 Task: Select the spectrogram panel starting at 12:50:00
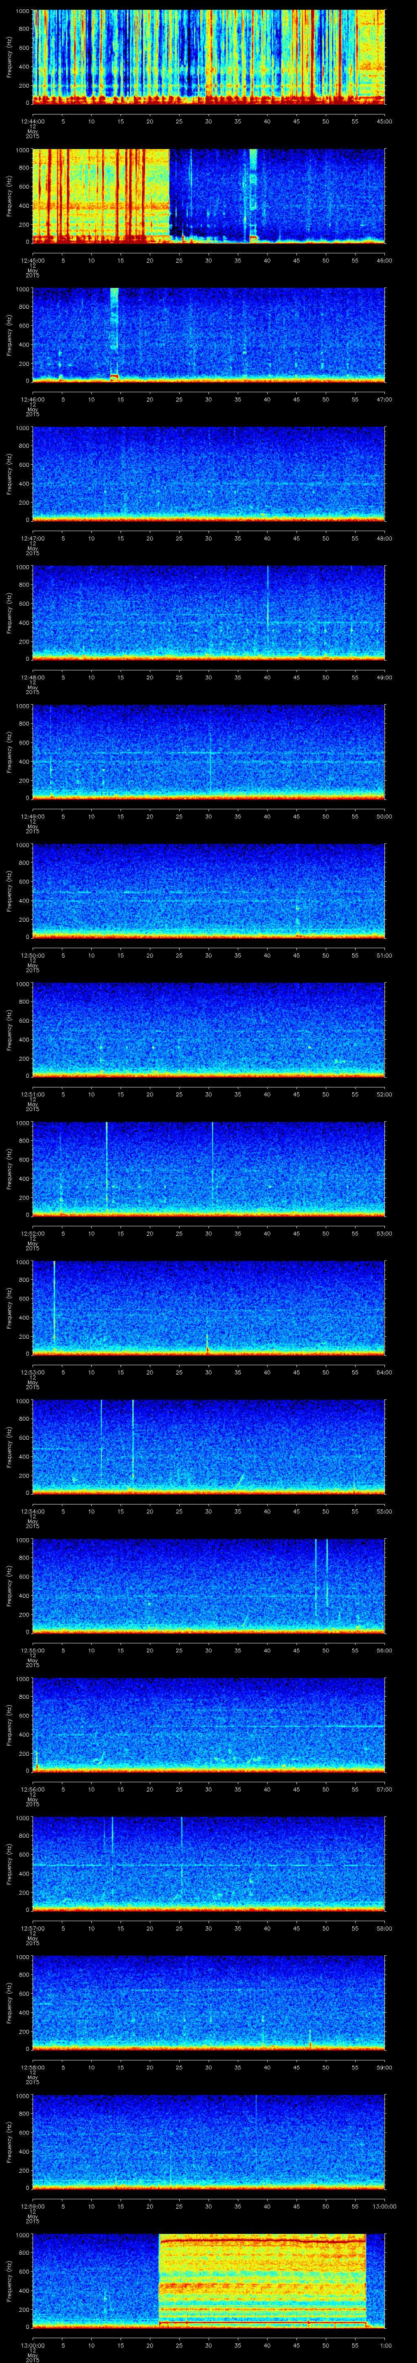click(208, 891)
